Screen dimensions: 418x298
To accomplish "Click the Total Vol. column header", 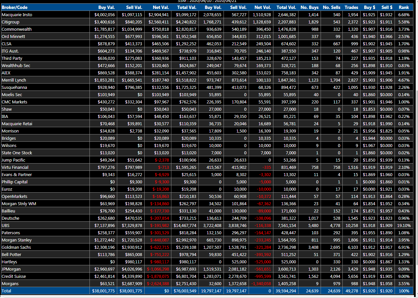I will [286, 7].
